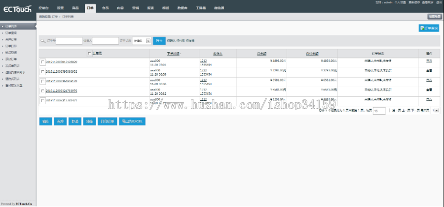Click recipient 1212 in the ¥4893.00 row

(203, 60)
